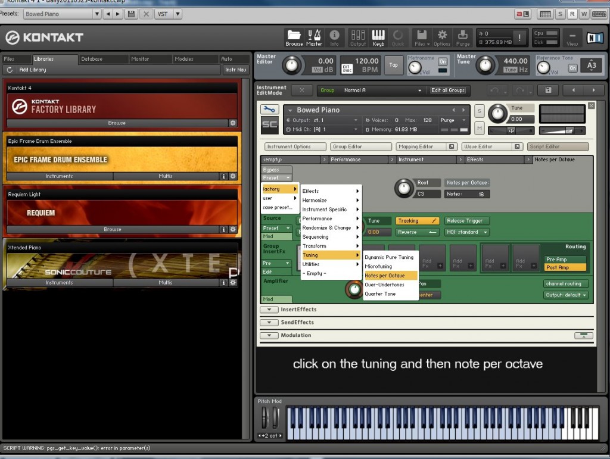
Task: Open the Group Normal A dropdown
Action: tap(371, 90)
